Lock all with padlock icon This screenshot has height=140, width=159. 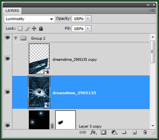[41, 28]
